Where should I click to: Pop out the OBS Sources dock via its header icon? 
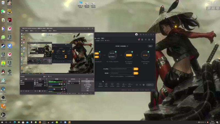pos(47,79)
